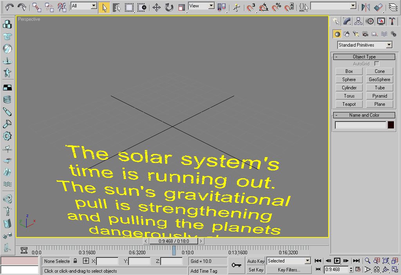The width and height of the screenshot is (401, 275).
Task: Select the Rotate tool icon
Action: point(169,7)
